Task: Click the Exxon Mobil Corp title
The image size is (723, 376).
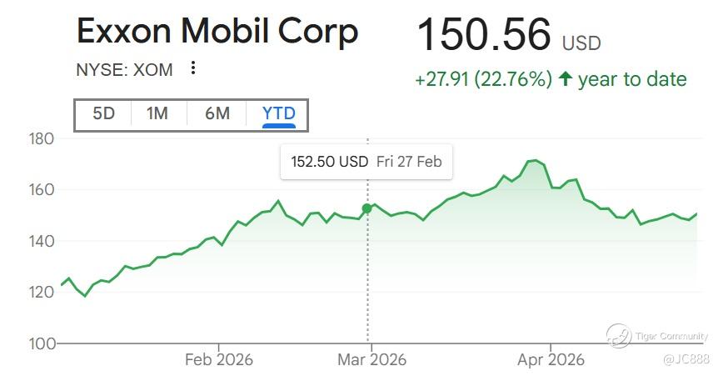Action: 217,32
